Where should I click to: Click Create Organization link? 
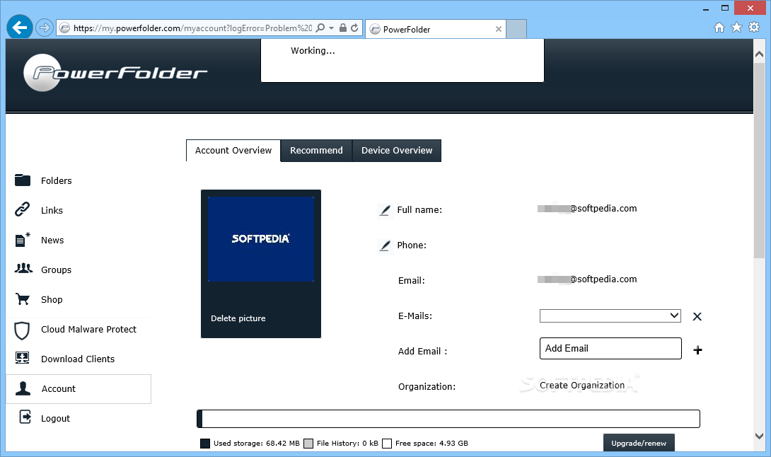coord(582,385)
